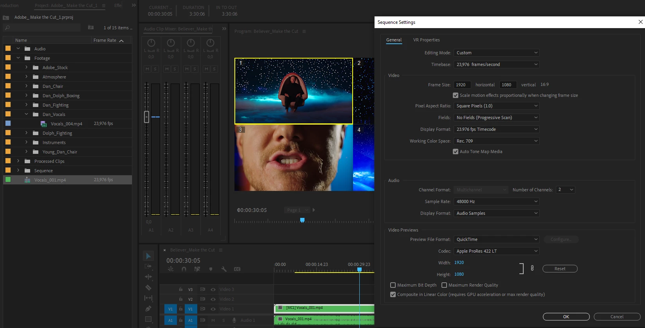This screenshot has width=645, height=328.
Task: Toggle track lock on V3
Action: click(180, 289)
